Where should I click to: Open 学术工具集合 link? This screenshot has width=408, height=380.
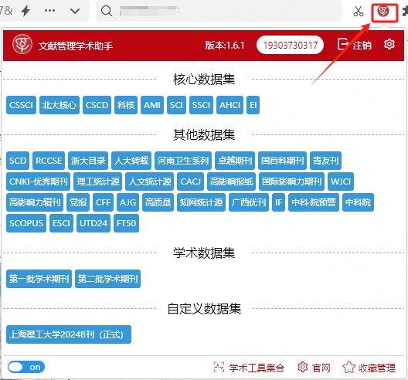257,368
